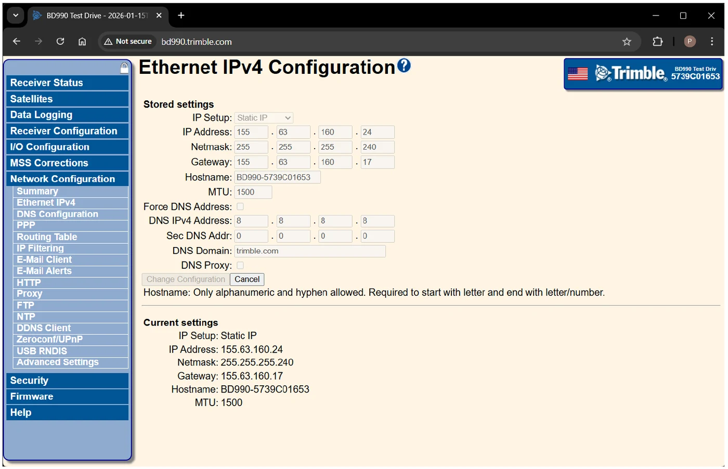The image size is (728, 469).
Task: Click the Hostname input field
Action: (x=278, y=177)
